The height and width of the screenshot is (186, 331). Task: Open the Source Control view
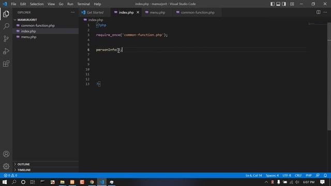(x=6, y=39)
